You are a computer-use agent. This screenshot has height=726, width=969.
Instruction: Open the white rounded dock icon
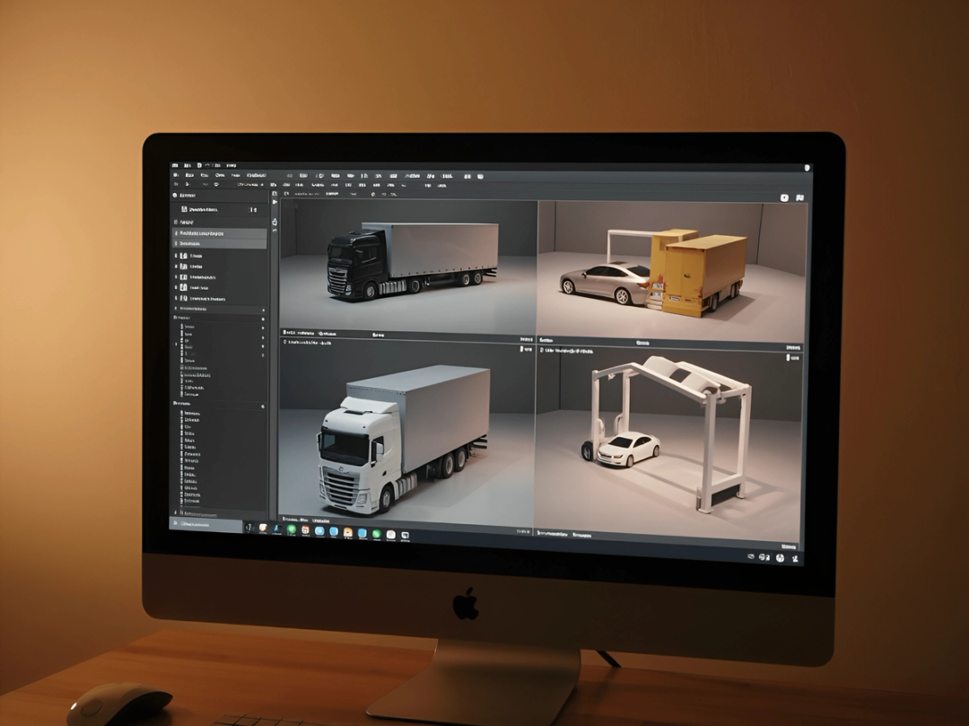[391, 535]
